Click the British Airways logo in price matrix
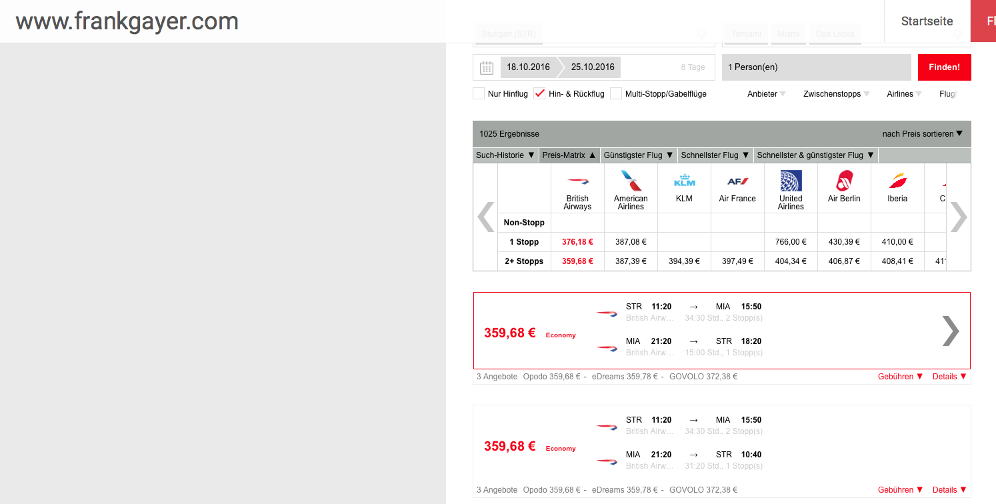Screen dimensions: 996x504 point(577,181)
